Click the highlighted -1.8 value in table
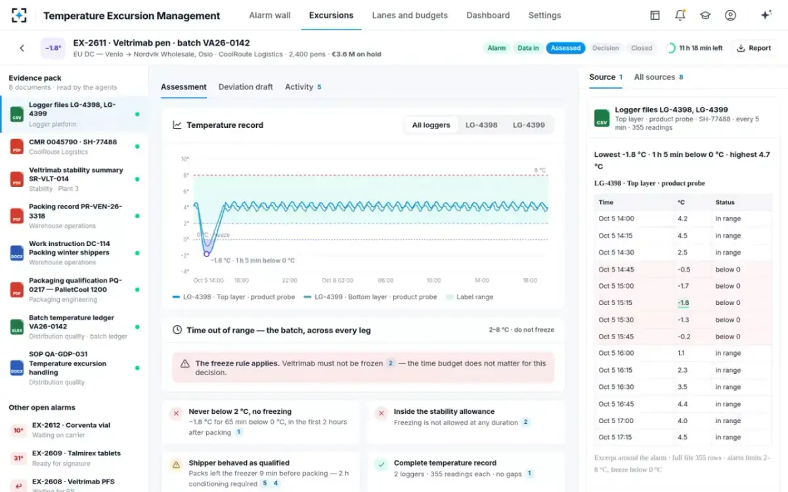This screenshot has height=492, width=788. [683, 303]
